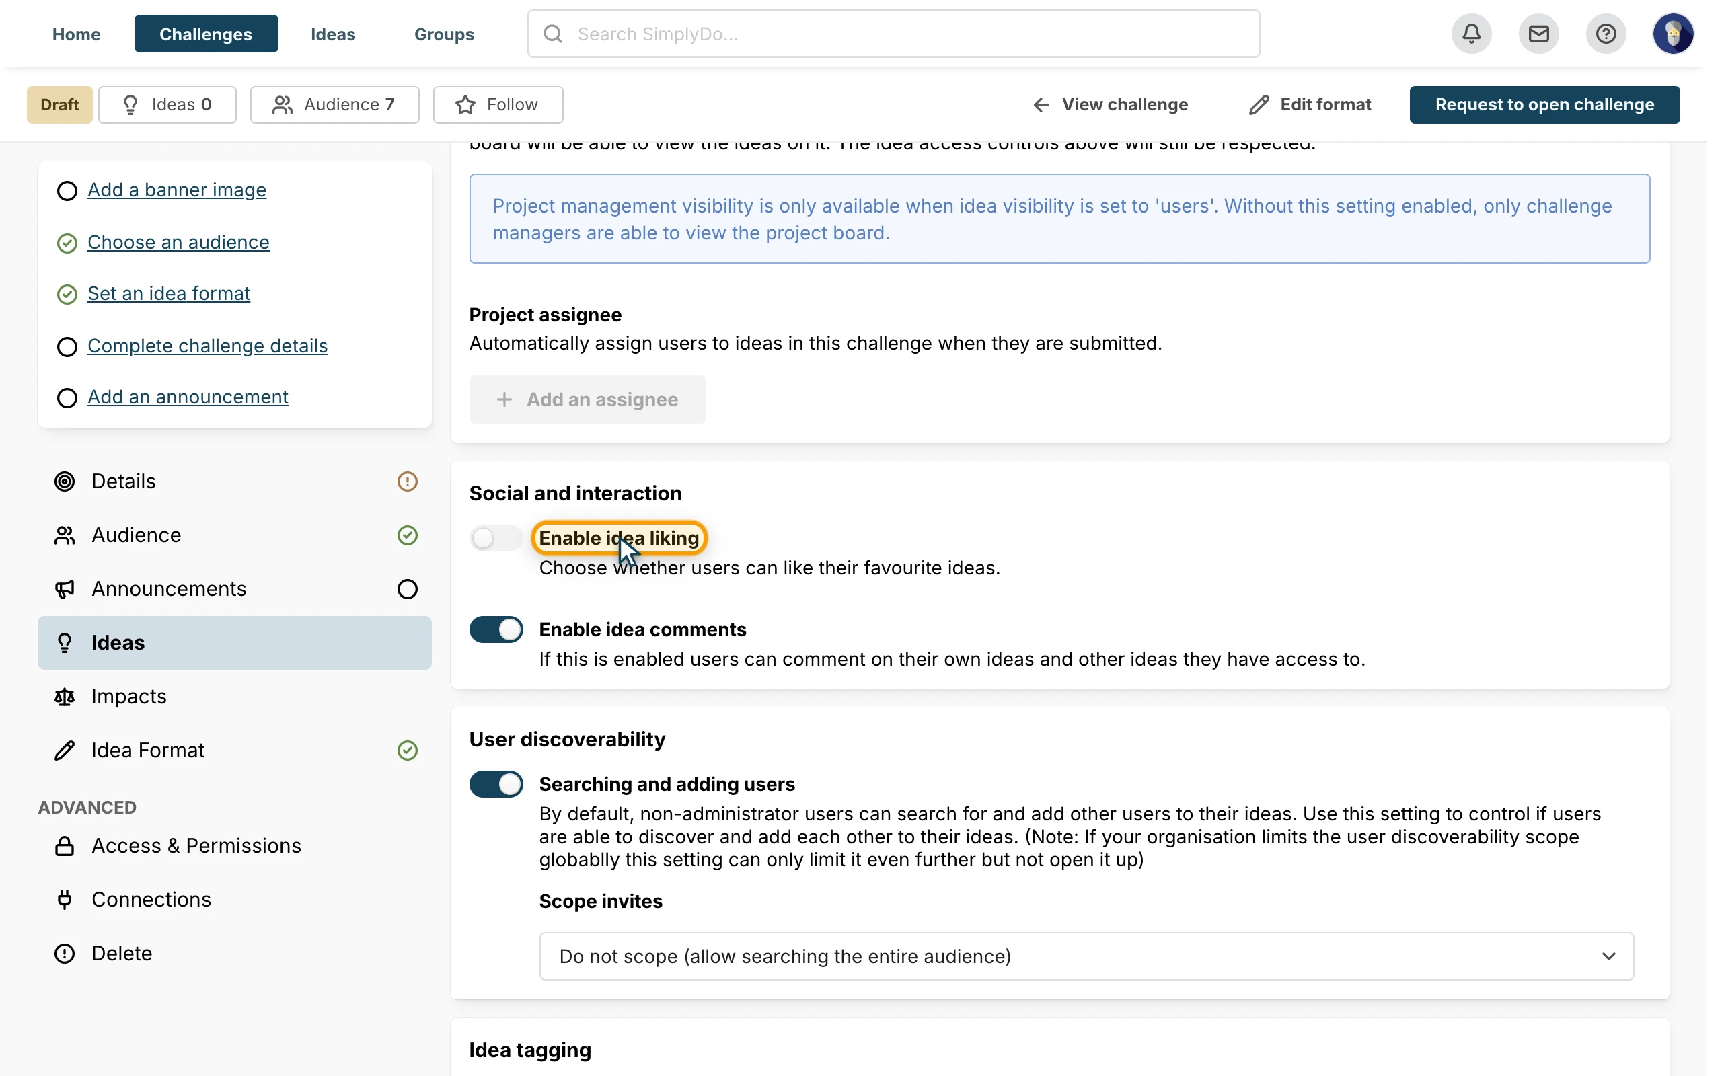Image resolution: width=1722 pixels, height=1076 pixels.
Task: Toggle Searching and adding users switch
Action: 496,784
